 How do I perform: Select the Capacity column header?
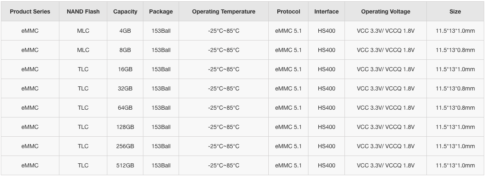point(125,11)
